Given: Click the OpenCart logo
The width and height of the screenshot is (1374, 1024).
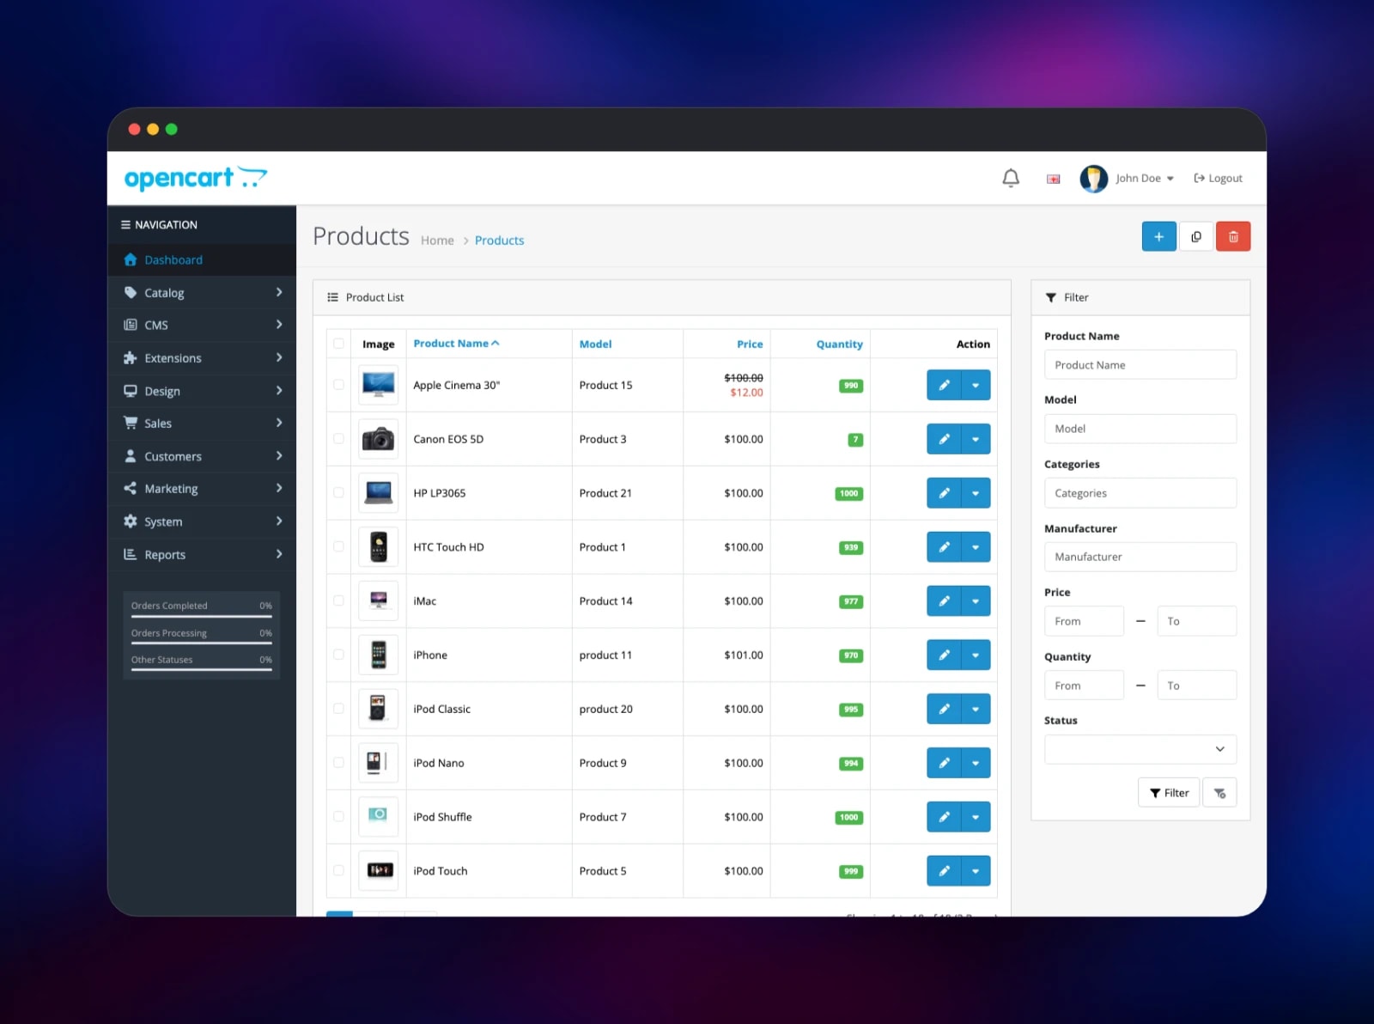Looking at the screenshot, I should tap(196, 178).
